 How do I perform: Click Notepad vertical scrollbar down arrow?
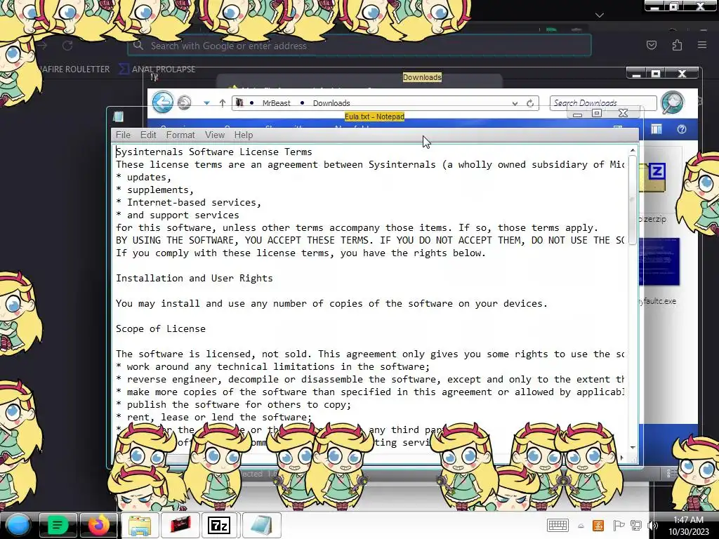click(x=633, y=447)
